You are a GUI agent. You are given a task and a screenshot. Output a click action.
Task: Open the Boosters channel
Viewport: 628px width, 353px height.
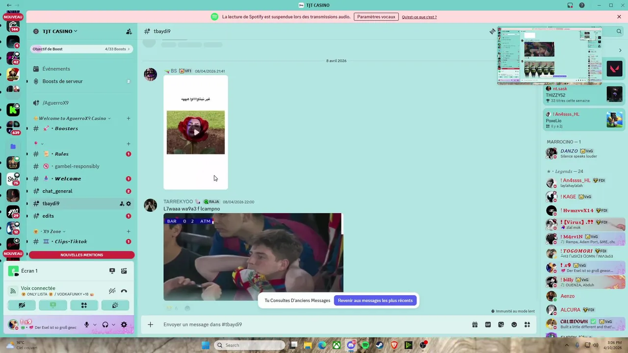tap(81, 128)
